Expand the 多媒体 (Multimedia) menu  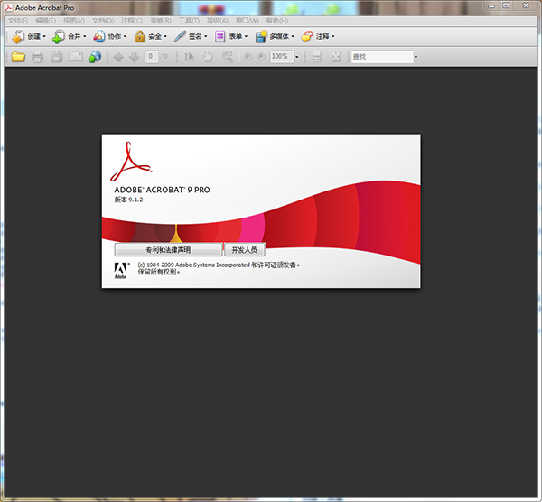(x=275, y=36)
